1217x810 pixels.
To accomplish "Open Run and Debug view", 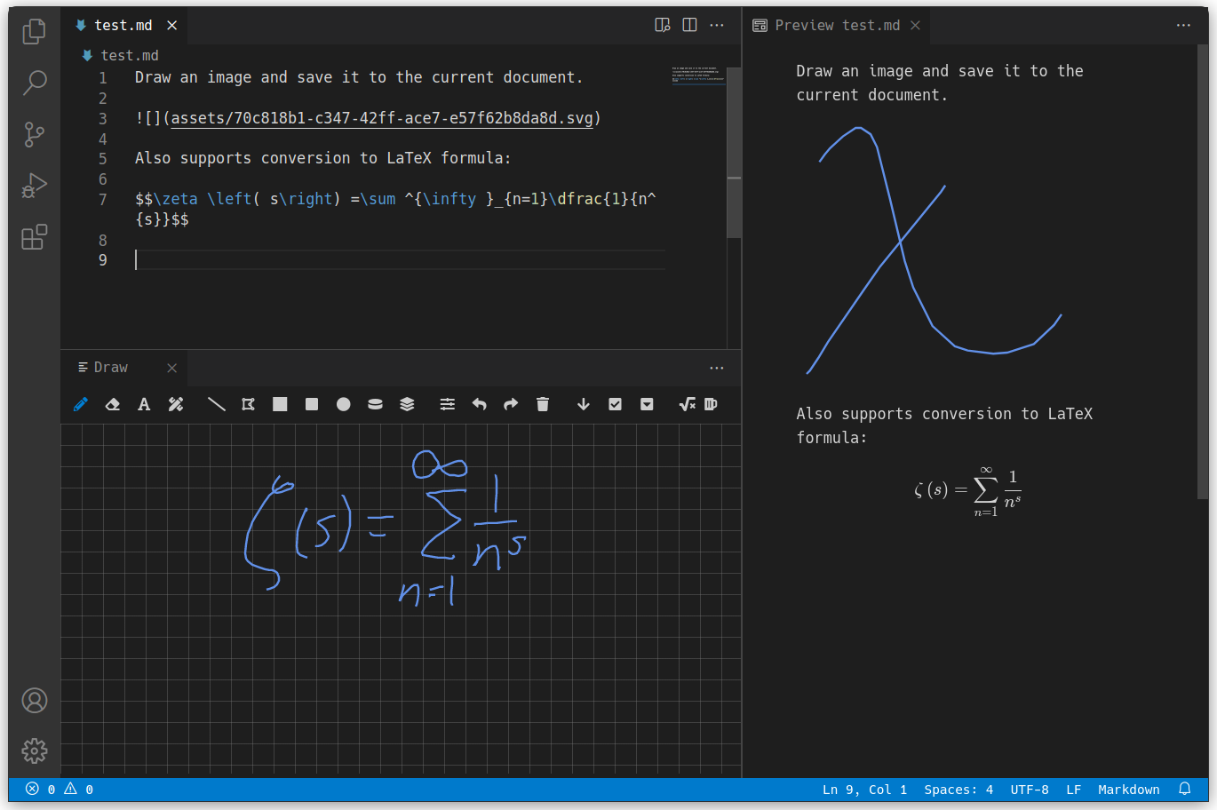I will pyautogui.click(x=34, y=186).
